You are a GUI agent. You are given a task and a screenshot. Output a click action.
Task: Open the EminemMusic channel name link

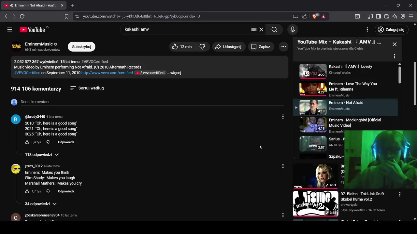pos(39,44)
